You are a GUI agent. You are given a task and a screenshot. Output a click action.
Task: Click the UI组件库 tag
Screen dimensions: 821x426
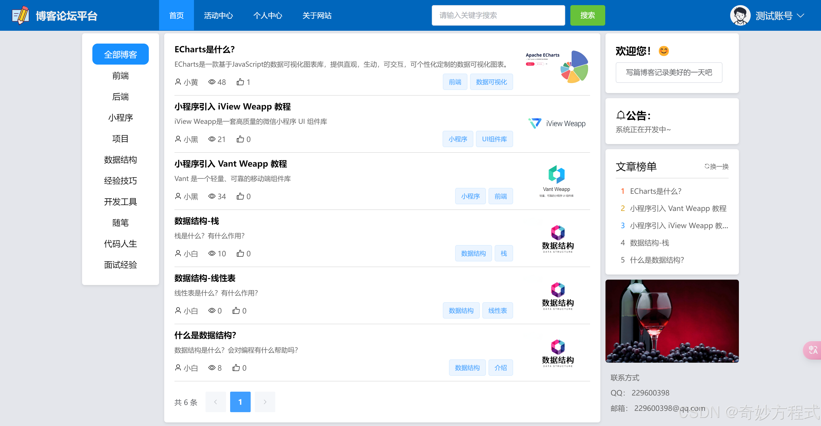[494, 139]
